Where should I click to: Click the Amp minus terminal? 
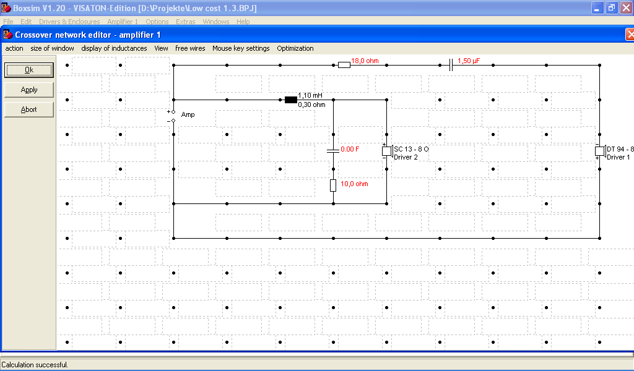[x=173, y=121]
